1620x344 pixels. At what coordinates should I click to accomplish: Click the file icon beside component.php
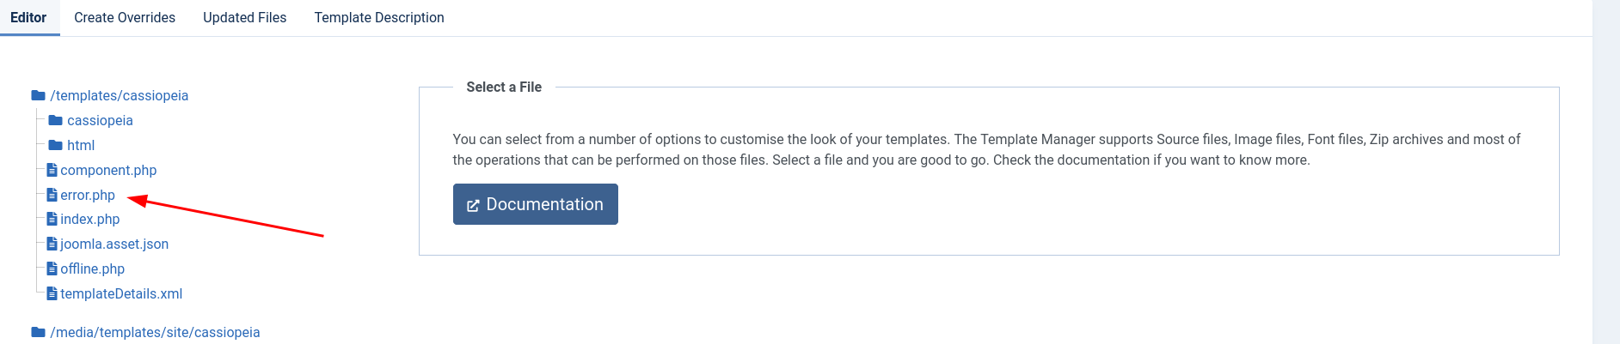click(x=52, y=170)
